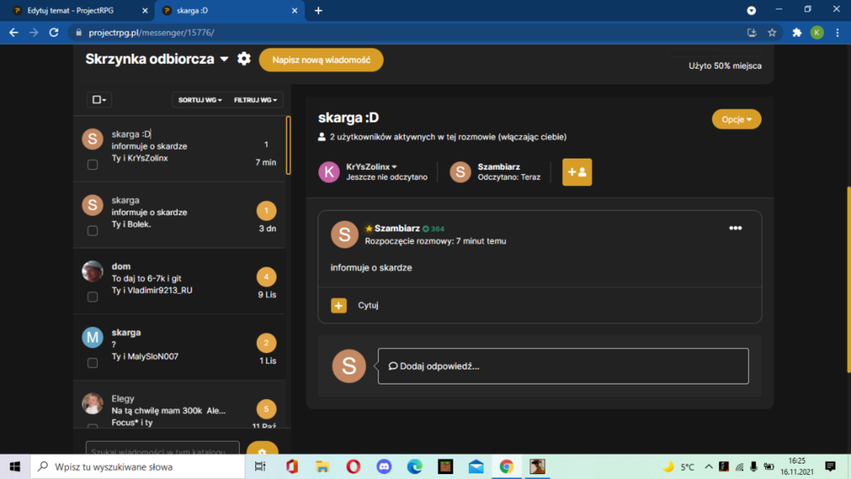Screen dimensions: 851x479
Task: Expand the Skrzynka odbiorcza folder dropdown
Action: point(224,59)
